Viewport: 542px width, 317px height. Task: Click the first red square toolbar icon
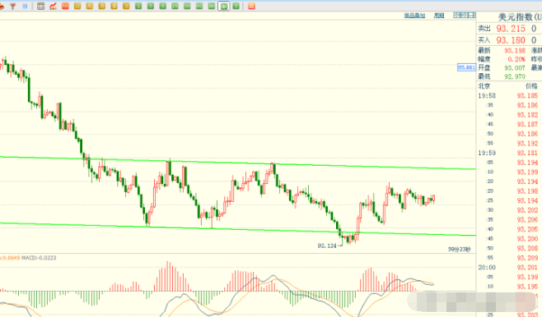coord(65,6)
